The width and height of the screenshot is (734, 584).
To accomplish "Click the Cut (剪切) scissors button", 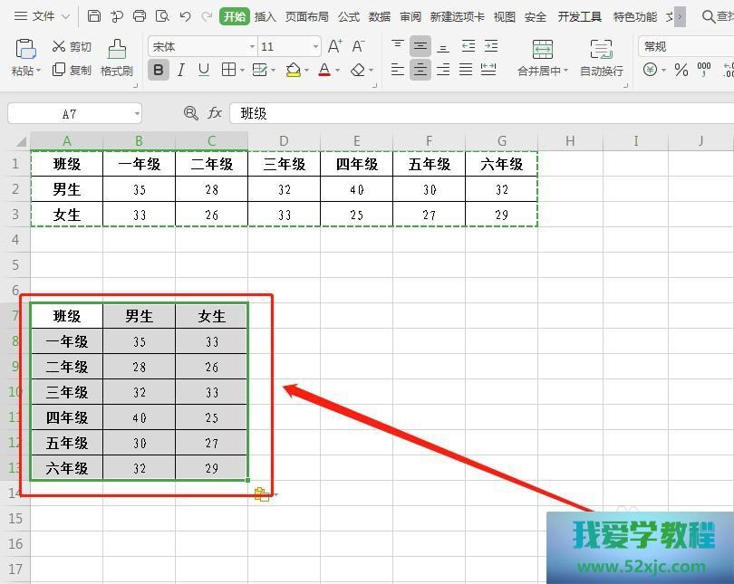I will click(71, 46).
